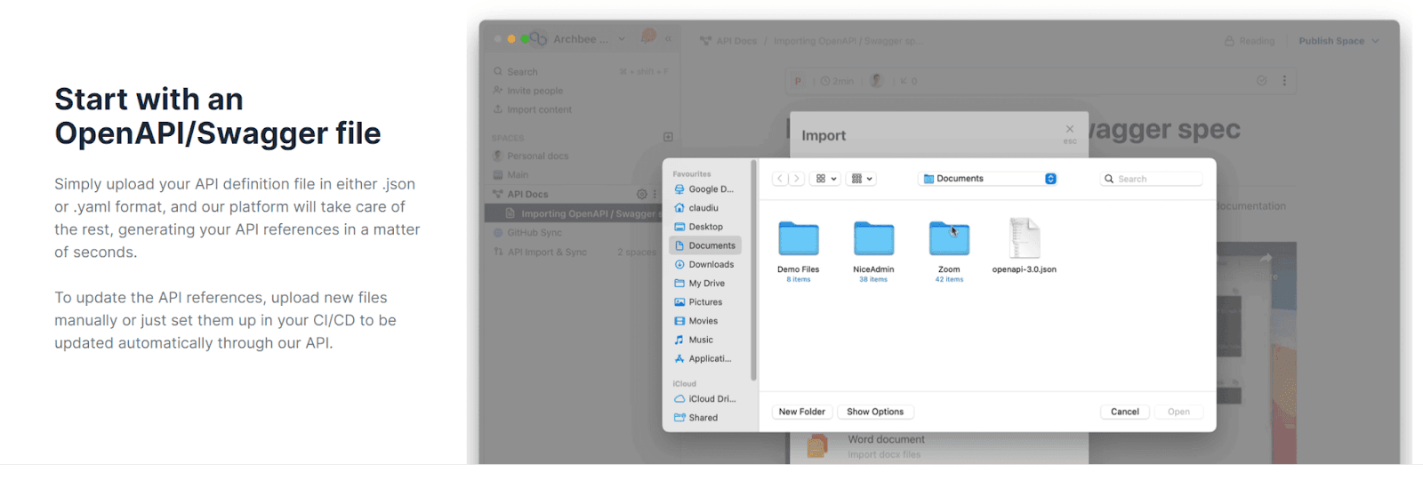Open the Publish Space dropdown

pyautogui.click(x=1339, y=41)
